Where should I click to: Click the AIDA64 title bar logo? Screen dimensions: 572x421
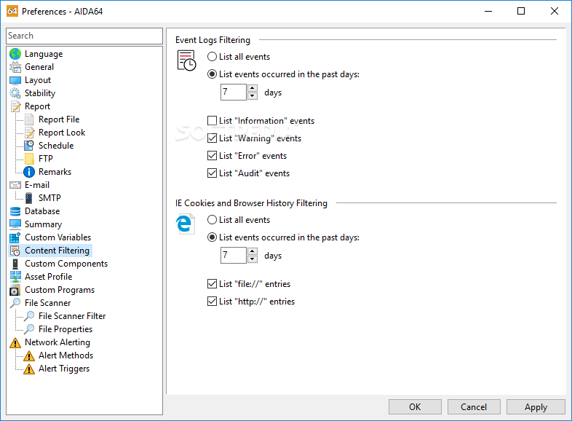[x=12, y=11]
